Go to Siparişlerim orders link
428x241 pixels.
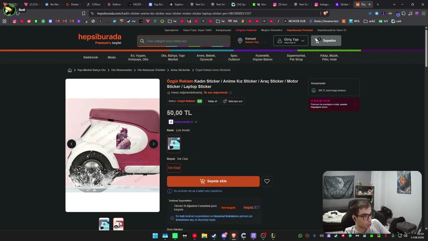tap(172, 30)
